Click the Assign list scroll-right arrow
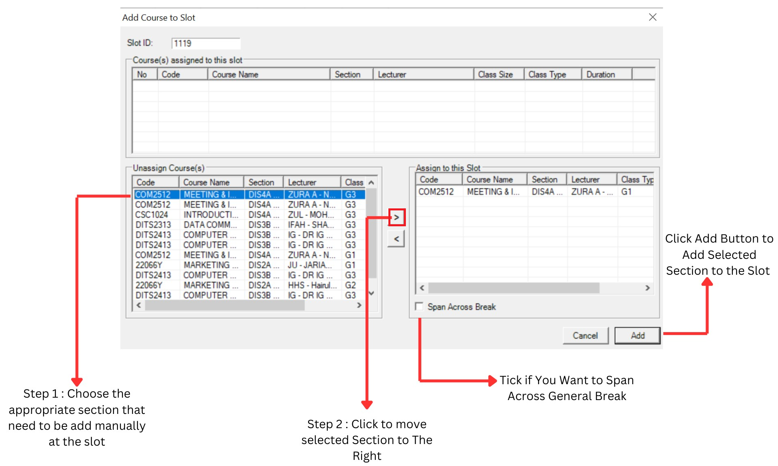The width and height of the screenshot is (778, 466). (x=648, y=288)
